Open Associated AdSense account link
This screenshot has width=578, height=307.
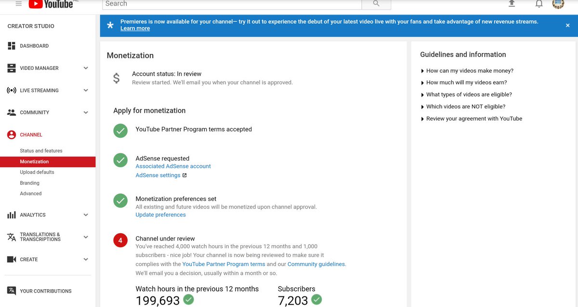[173, 166]
